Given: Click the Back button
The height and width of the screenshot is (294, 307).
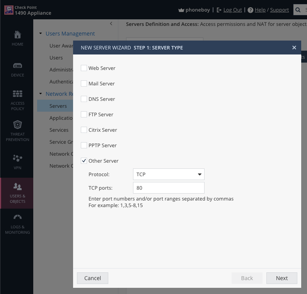Looking at the screenshot, I should [x=247, y=278].
